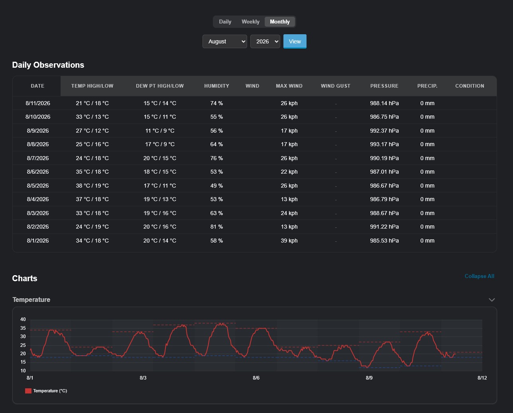Switch to the Daily view tab
The width and height of the screenshot is (513, 413).
tap(225, 22)
